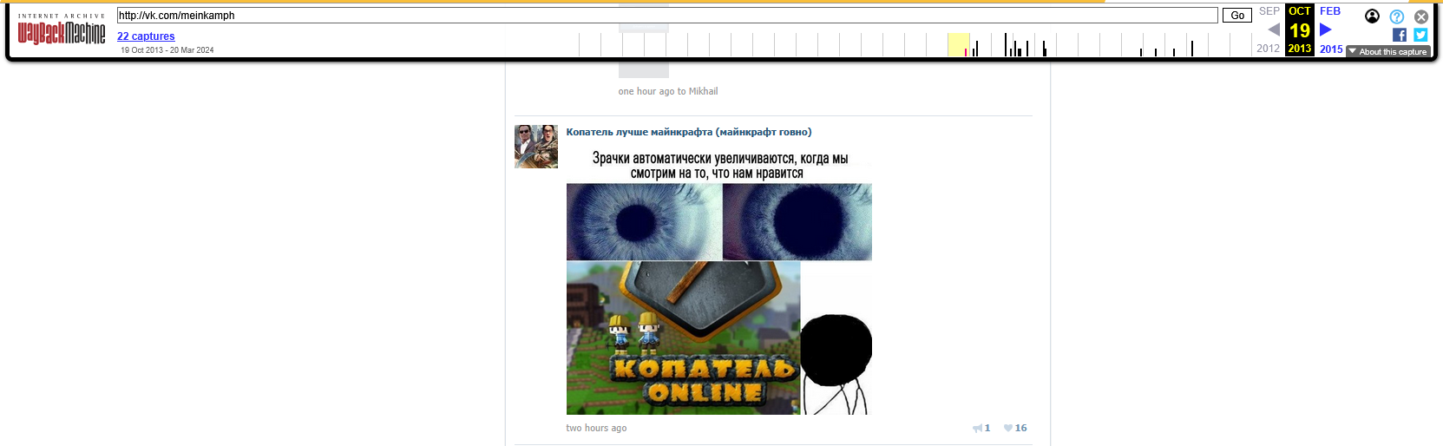Open the Копатель Online game image
The height and width of the screenshot is (446, 1443).
[x=683, y=338]
